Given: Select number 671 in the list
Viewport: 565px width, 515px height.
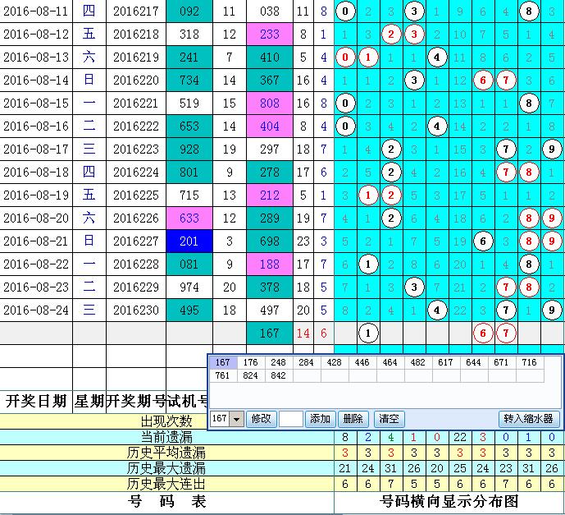Looking at the screenshot, I should pos(502,362).
